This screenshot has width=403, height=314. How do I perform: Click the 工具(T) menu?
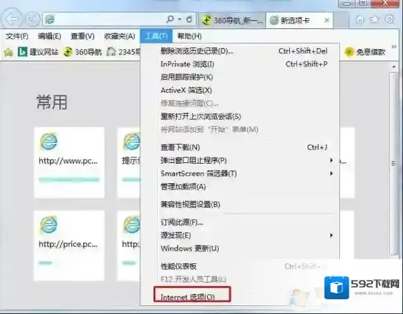click(x=156, y=36)
